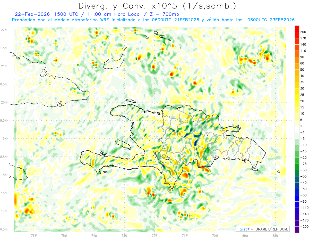
Task: Click the 6.5N latitude axis label
Action: [4, 229]
